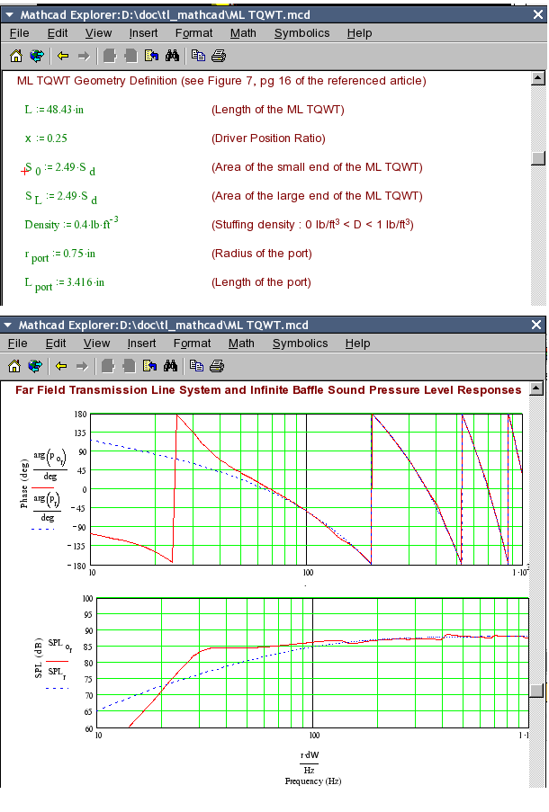Click scrollbar thumb in bottom window
This screenshot has width=549, height=812.
536,691
